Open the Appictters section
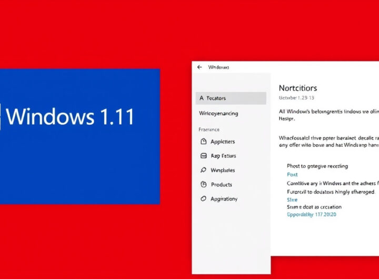 coord(223,142)
